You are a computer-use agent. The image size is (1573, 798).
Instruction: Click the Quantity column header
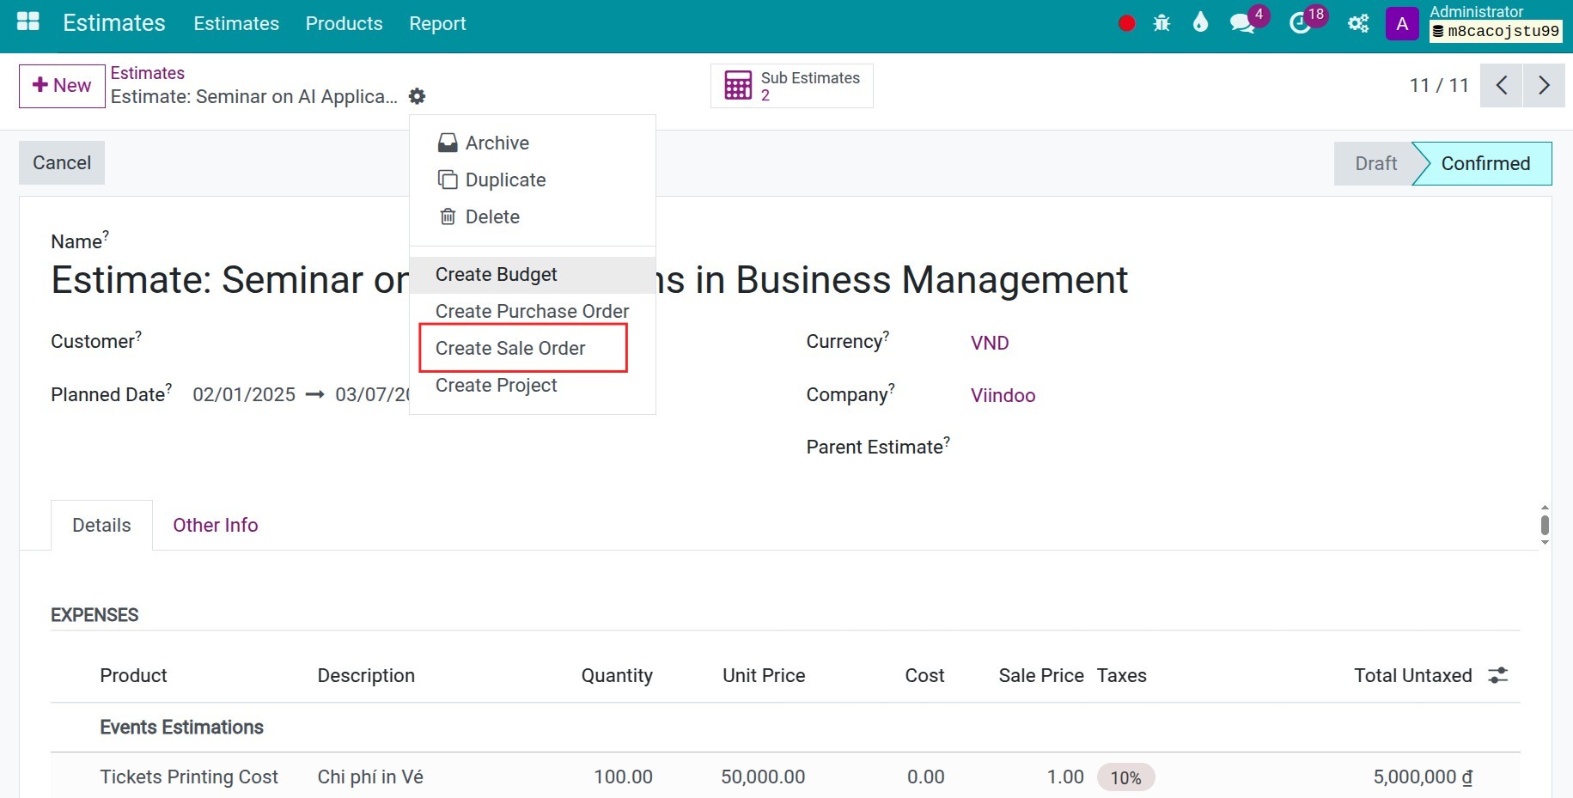click(x=617, y=675)
